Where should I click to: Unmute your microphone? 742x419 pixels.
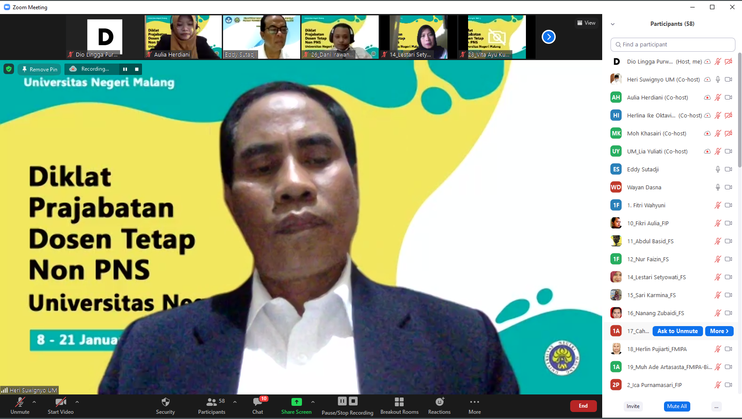(x=20, y=405)
